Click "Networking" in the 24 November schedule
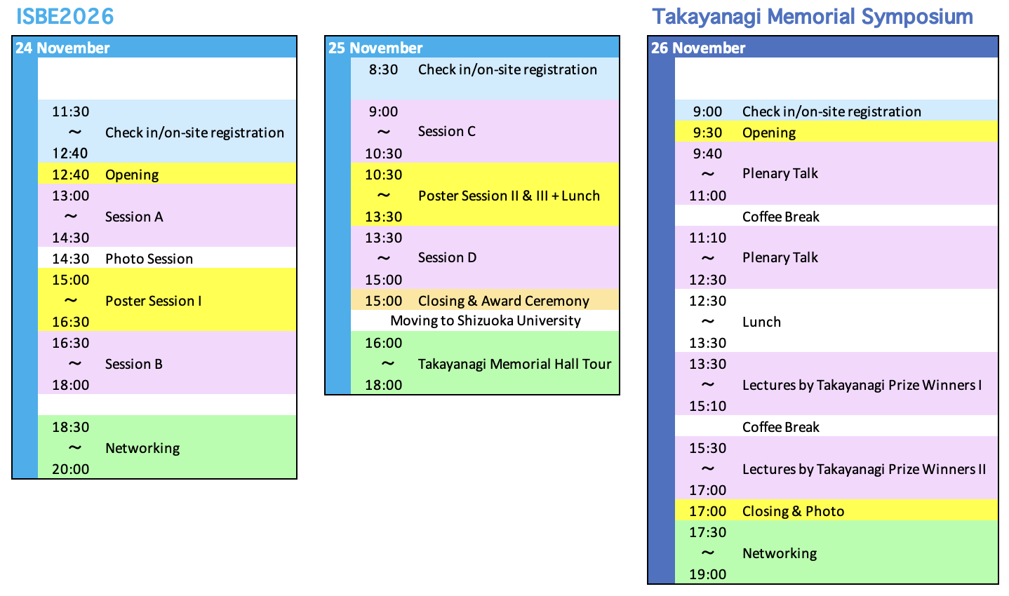This screenshot has width=1009, height=596. click(x=142, y=448)
